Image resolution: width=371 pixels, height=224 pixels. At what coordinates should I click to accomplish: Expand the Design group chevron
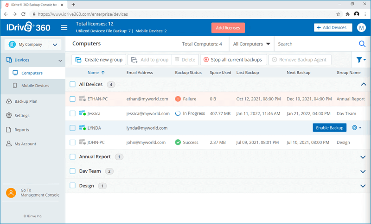pos(363,186)
